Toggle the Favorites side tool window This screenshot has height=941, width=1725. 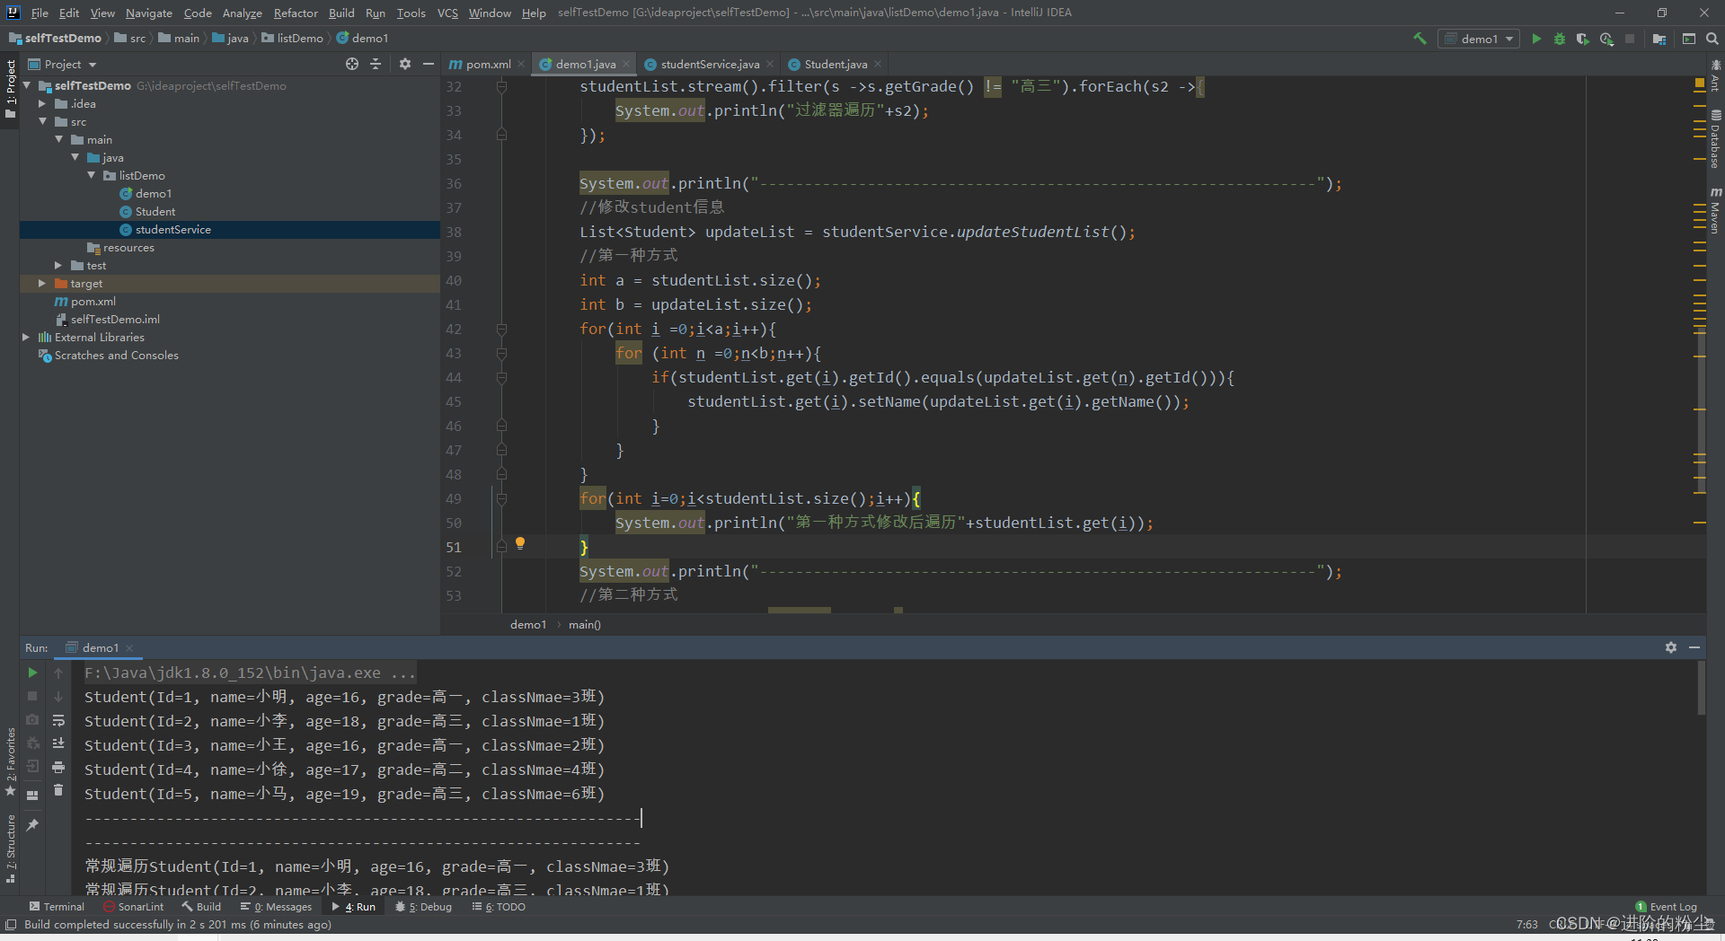tap(10, 762)
